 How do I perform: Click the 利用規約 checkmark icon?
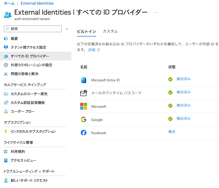click(x=6, y=151)
